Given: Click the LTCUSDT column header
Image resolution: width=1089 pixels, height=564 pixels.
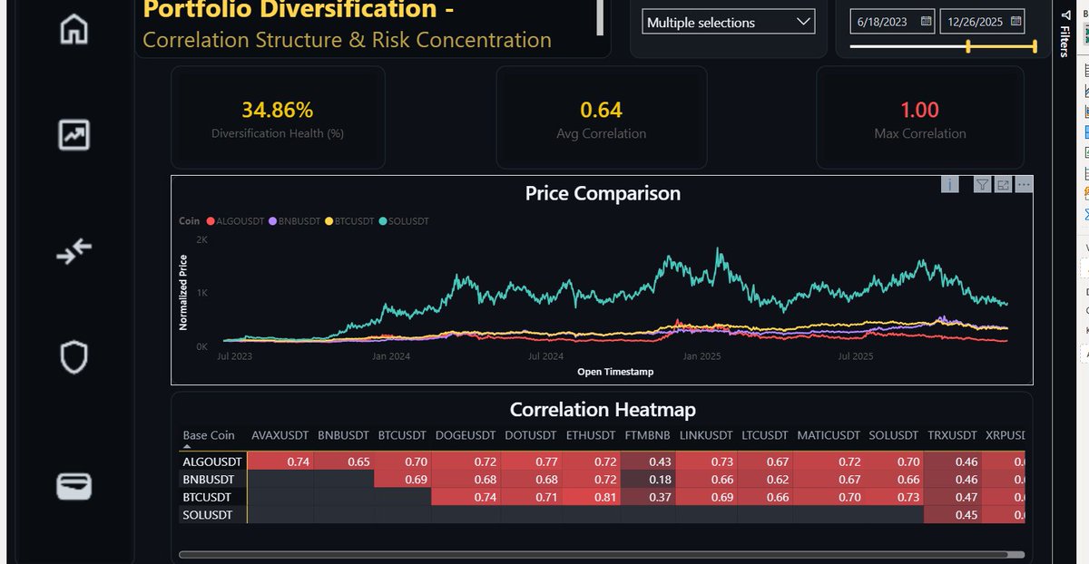Looking at the screenshot, I should [x=764, y=435].
